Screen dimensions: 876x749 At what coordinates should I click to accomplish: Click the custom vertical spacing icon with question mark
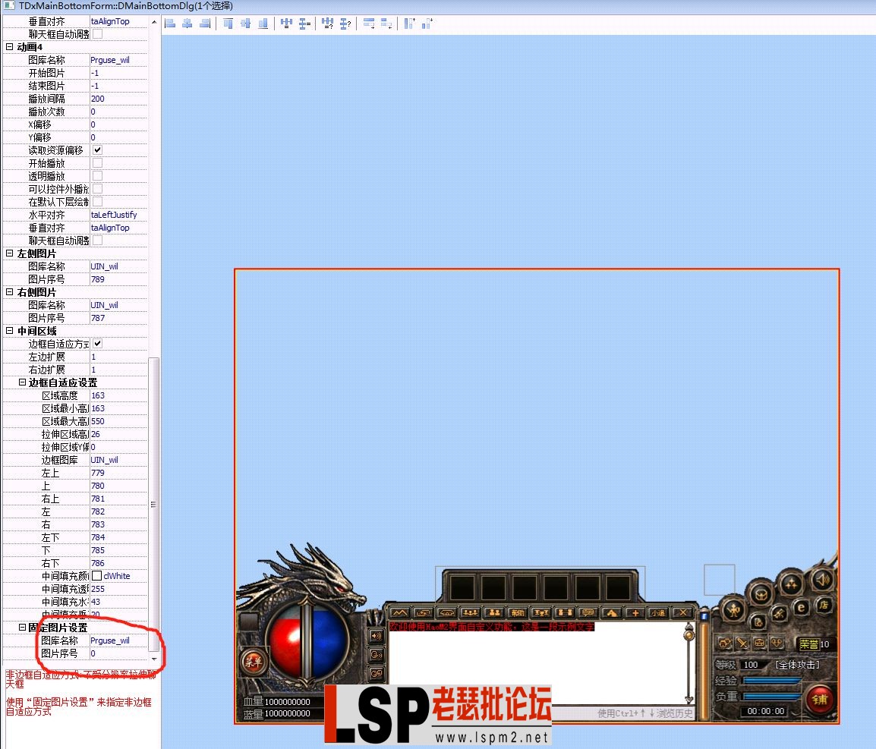click(x=345, y=24)
